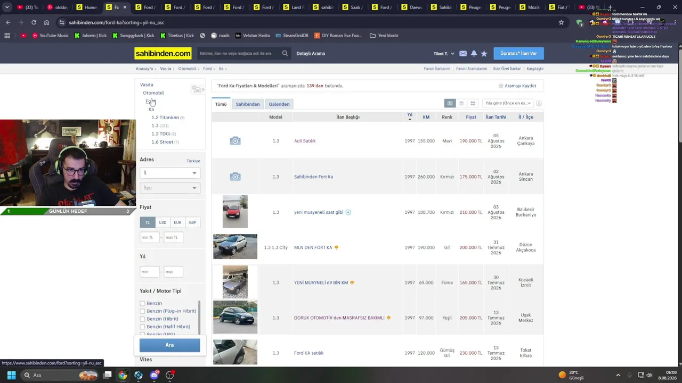Open browser apps grid shortcut
Image resolution: width=682 pixels, height=383 pixels.
pos(7,36)
